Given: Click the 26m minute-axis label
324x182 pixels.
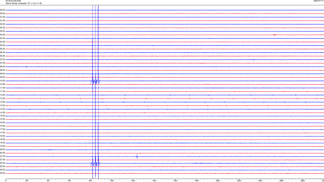Looking at the screenshot, I should click(x=281, y=181).
